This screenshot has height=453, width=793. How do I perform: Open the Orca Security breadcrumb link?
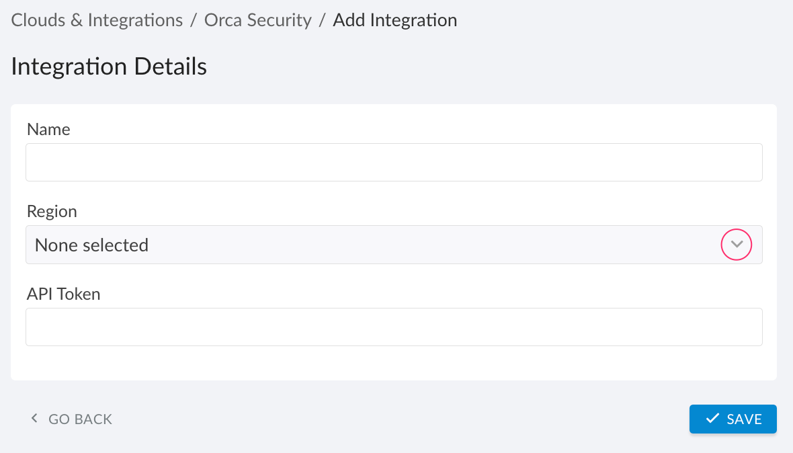257,20
